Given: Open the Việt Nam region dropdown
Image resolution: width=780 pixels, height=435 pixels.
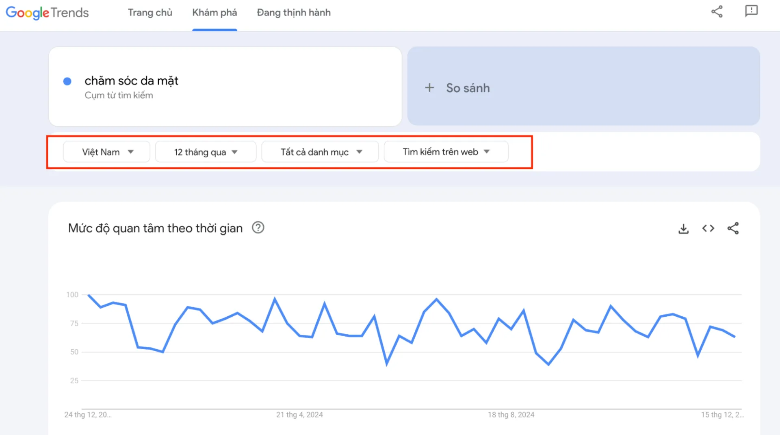Looking at the screenshot, I should tap(107, 152).
